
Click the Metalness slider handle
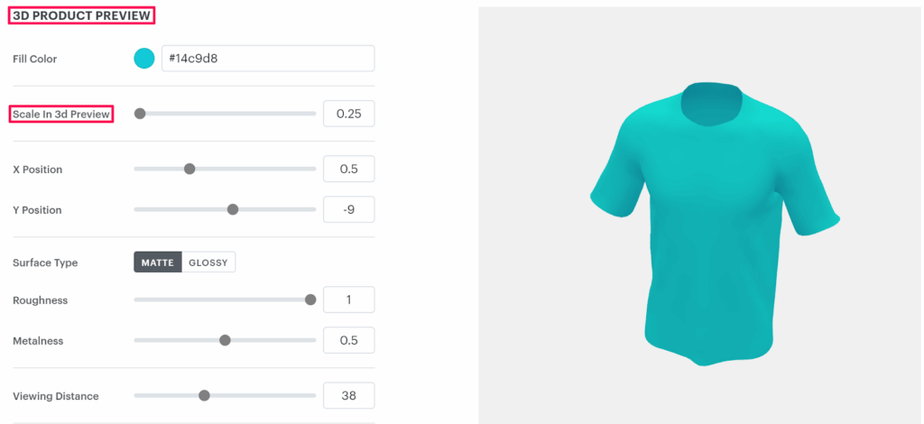click(x=225, y=340)
